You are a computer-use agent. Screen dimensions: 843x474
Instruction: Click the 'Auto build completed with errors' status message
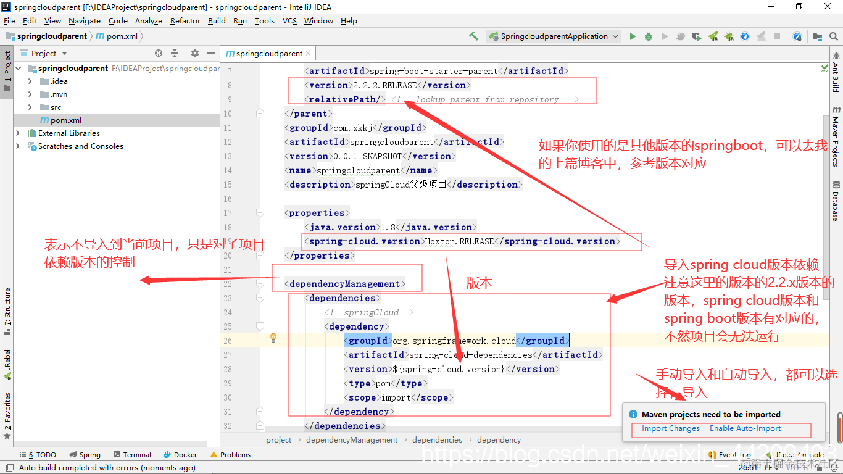point(107,468)
